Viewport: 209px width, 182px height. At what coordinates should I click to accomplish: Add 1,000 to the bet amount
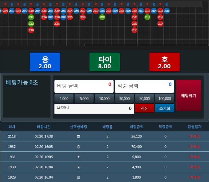tap(64, 99)
